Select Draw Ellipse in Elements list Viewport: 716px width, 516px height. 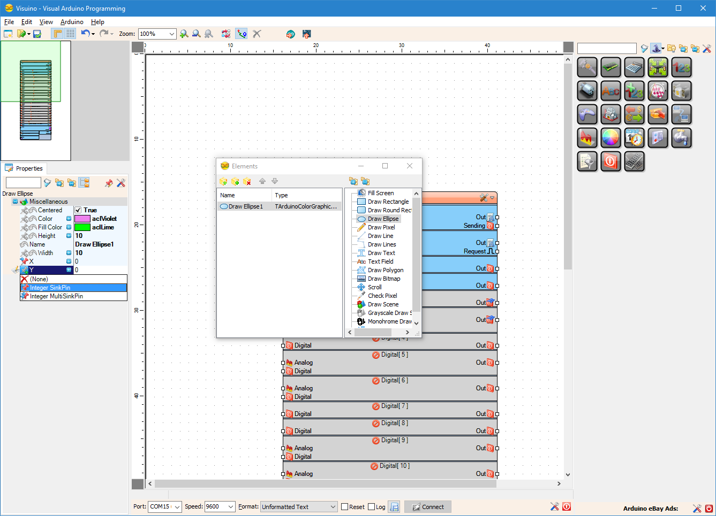[x=383, y=219]
